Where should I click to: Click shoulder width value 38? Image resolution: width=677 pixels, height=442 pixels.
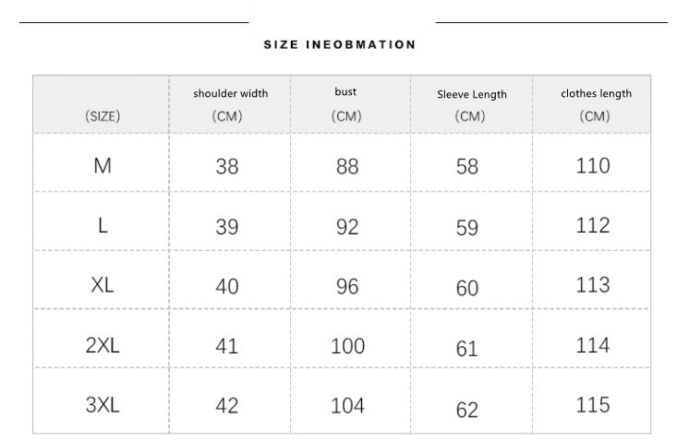point(227,167)
